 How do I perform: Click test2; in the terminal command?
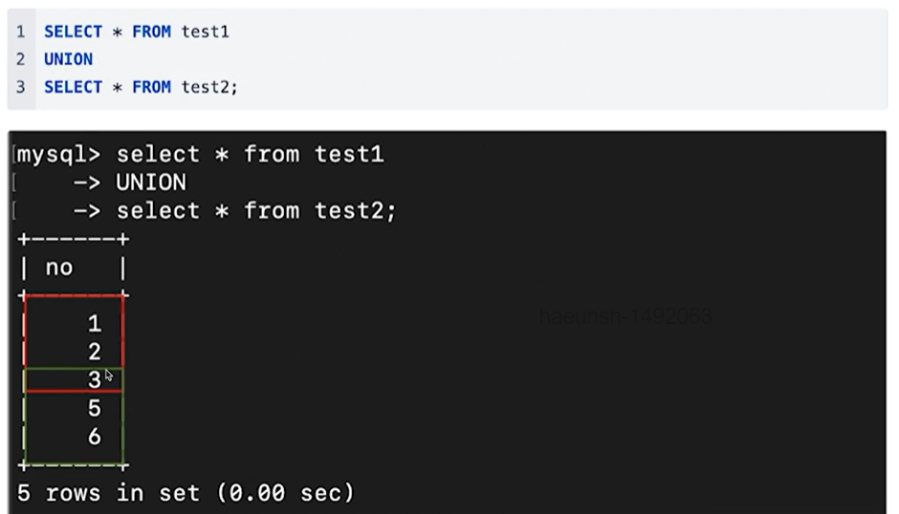tap(355, 211)
